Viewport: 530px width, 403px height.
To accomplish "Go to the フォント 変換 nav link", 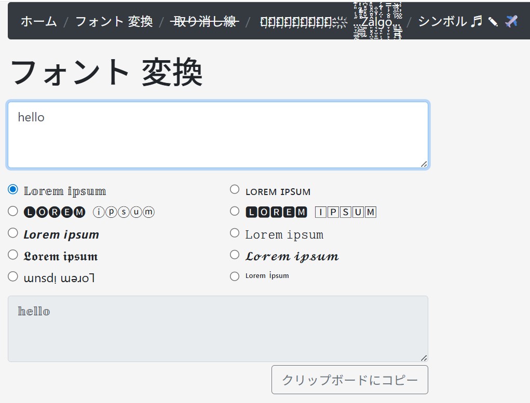I will 114,21.
